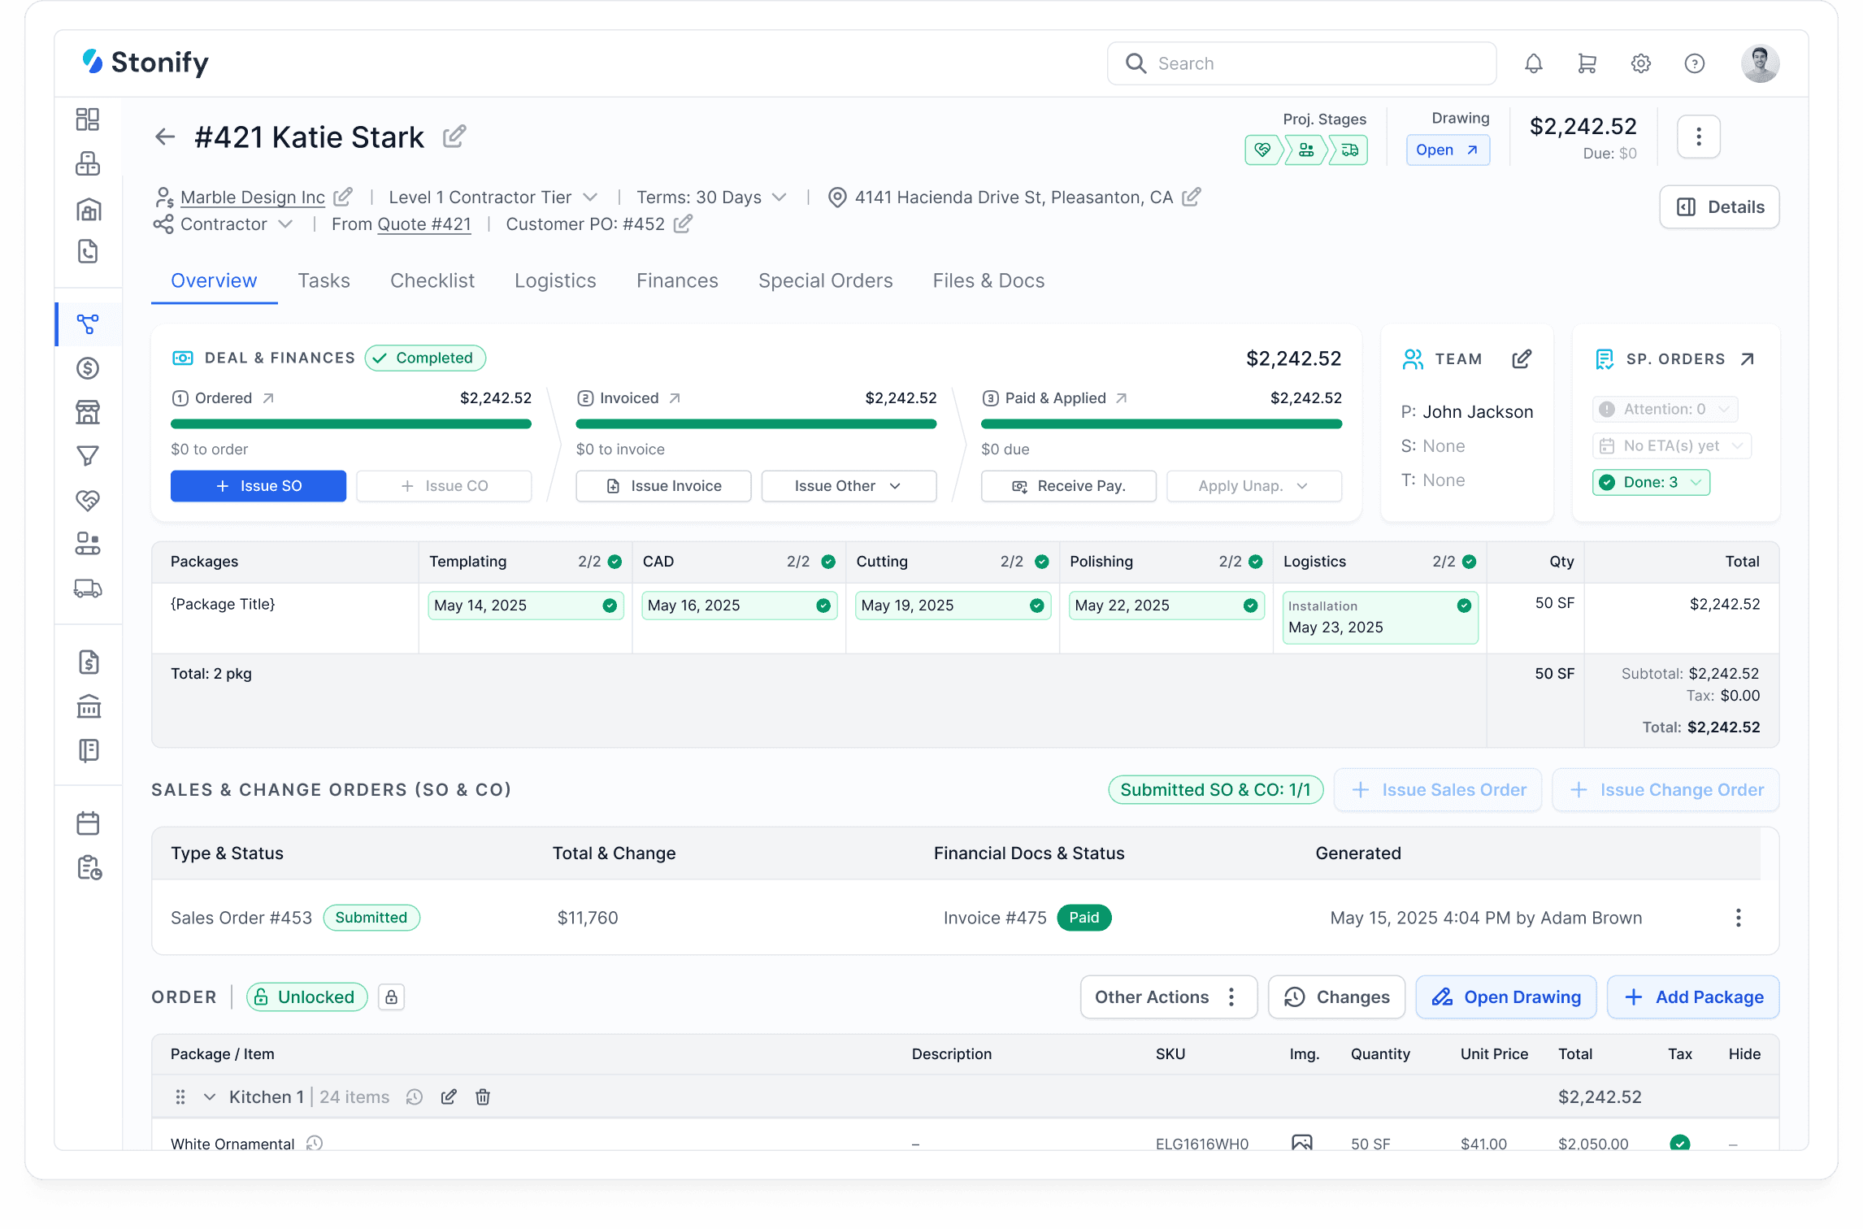Edit the #421 Katie Stark title
Screen dimensions: 1863x1229
pos(454,137)
